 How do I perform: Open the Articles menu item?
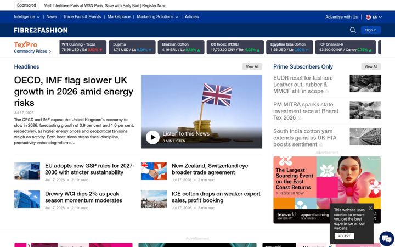(x=191, y=16)
